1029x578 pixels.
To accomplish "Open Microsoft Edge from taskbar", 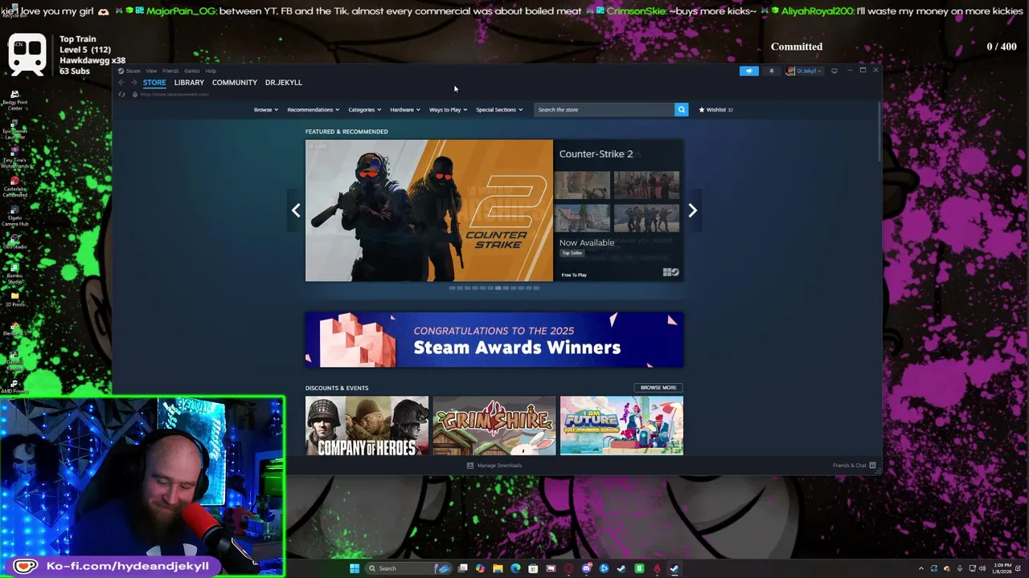I will coord(515,568).
